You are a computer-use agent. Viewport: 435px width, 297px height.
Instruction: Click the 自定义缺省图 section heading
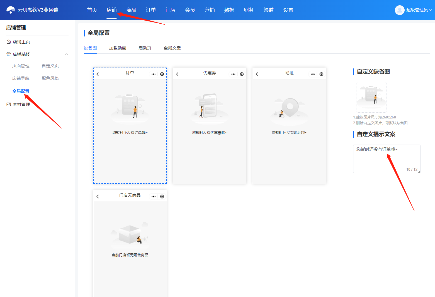coord(373,72)
